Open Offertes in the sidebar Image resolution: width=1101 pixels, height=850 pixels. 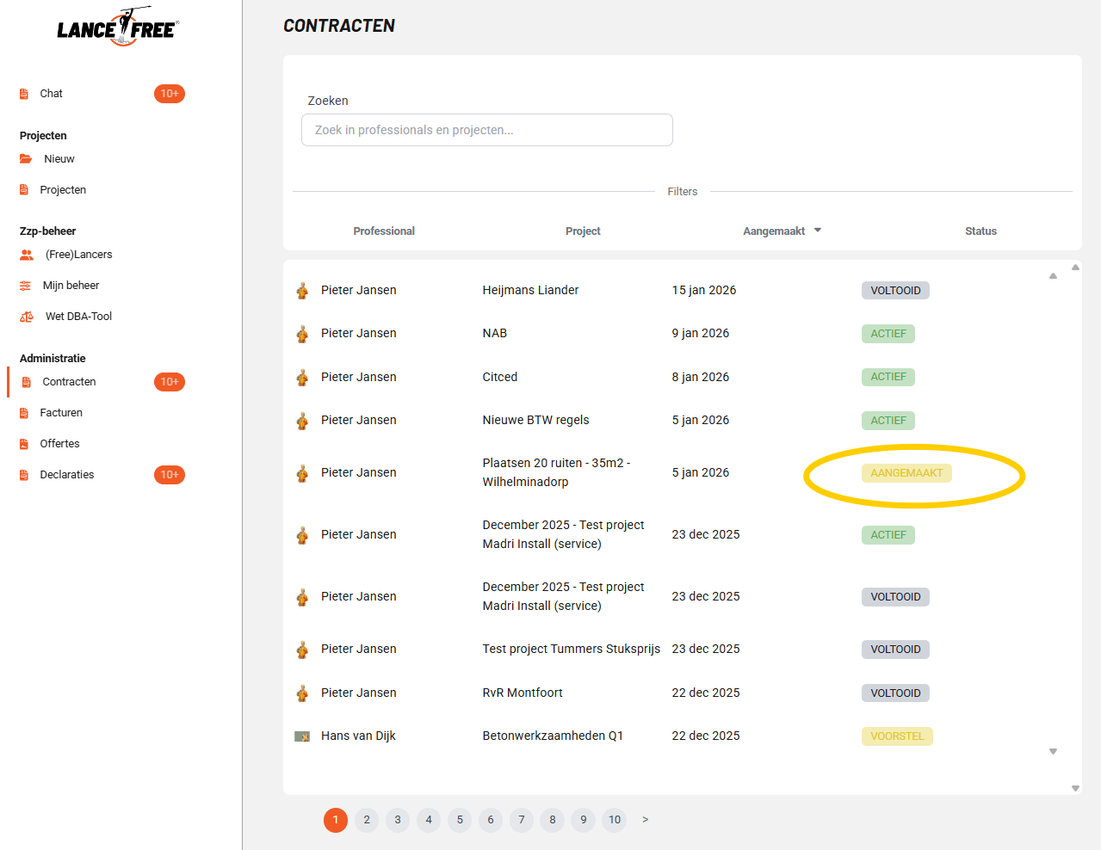59,444
